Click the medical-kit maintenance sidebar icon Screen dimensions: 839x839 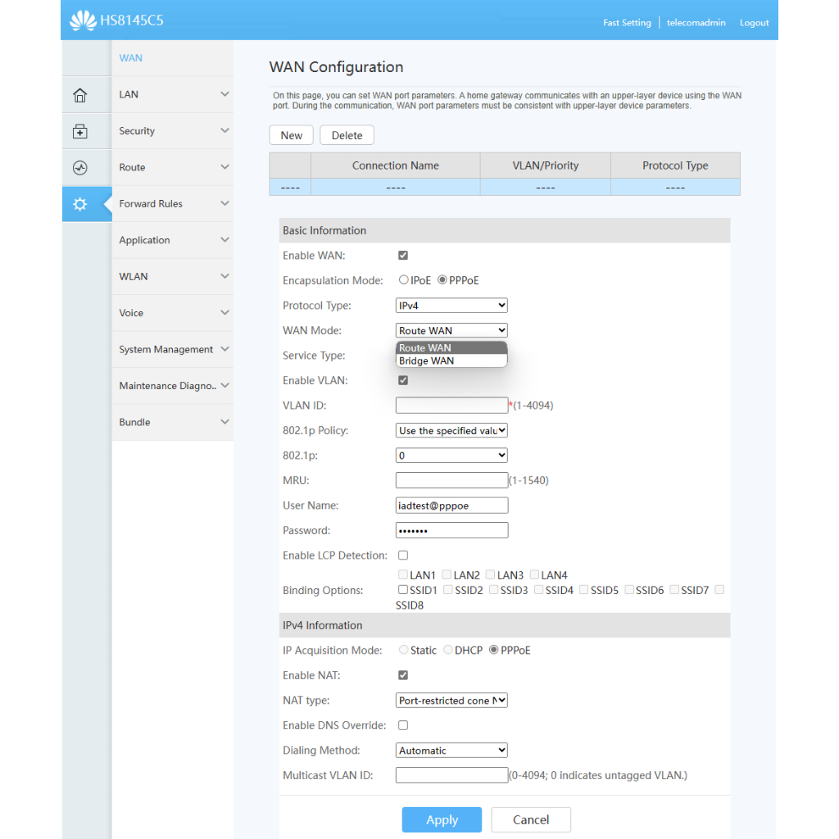coord(79,131)
